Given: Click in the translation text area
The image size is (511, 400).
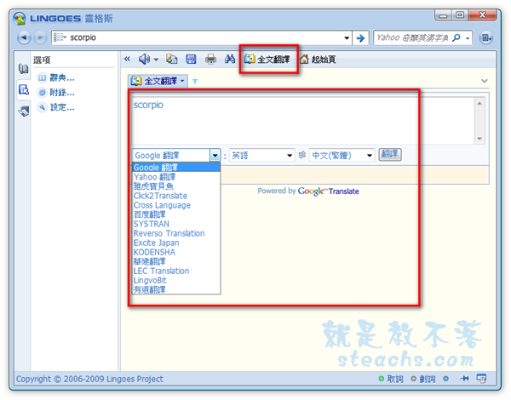Looking at the screenshot, I should [x=303, y=121].
